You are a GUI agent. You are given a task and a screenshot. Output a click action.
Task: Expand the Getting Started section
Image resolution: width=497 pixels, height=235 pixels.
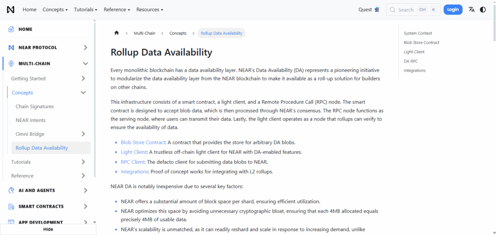[83, 78]
